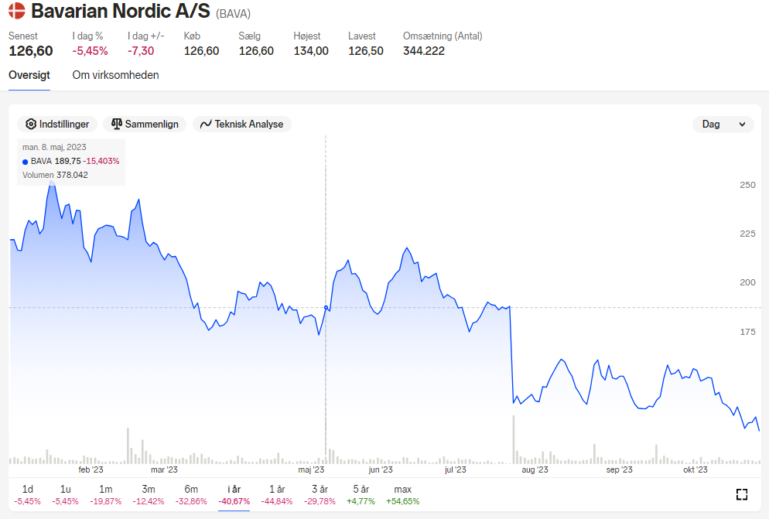Click the jul '23 axis label

pyautogui.click(x=456, y=470)
